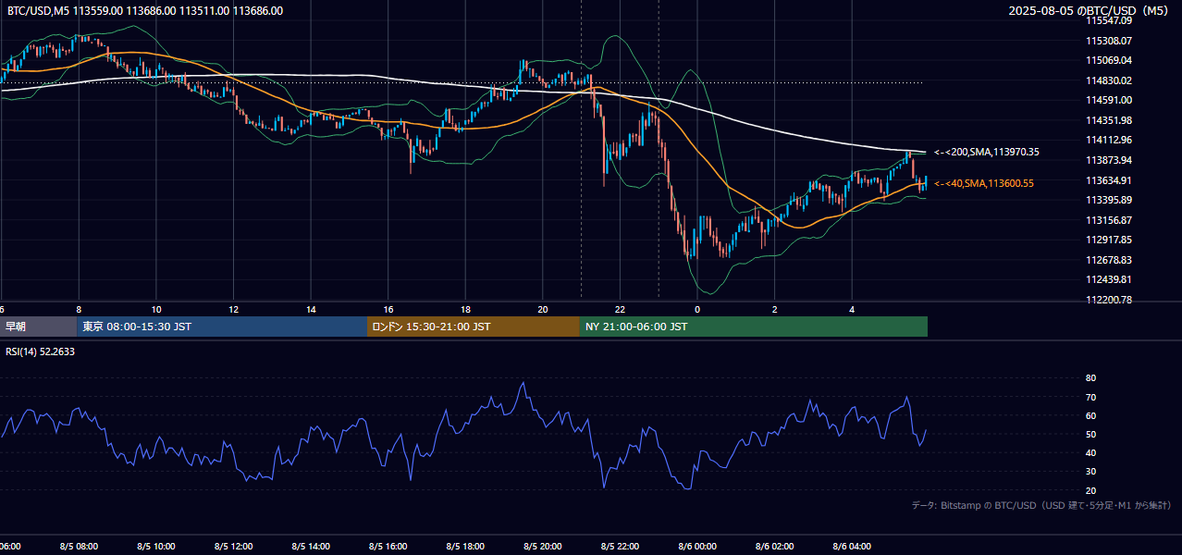Click the 8/6 00:00 time axis label
Screen dimensions: 1182x555
pos(697,547)
